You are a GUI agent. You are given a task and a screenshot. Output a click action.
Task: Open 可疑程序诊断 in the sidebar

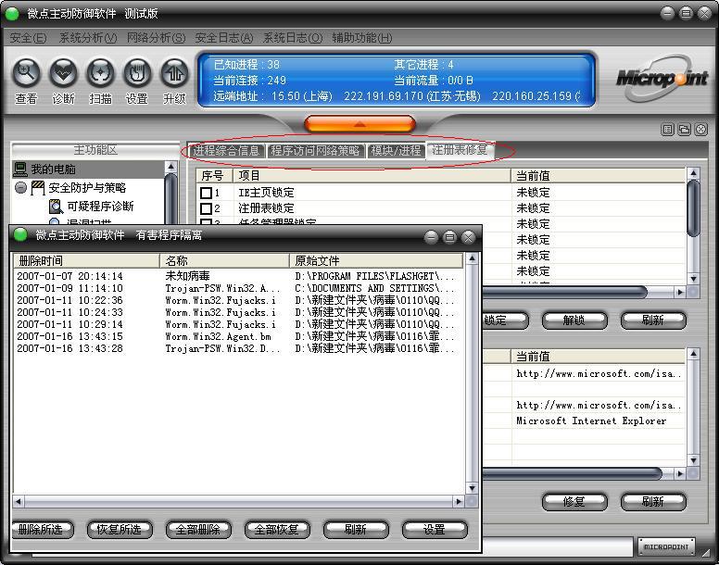coord(100,207)
